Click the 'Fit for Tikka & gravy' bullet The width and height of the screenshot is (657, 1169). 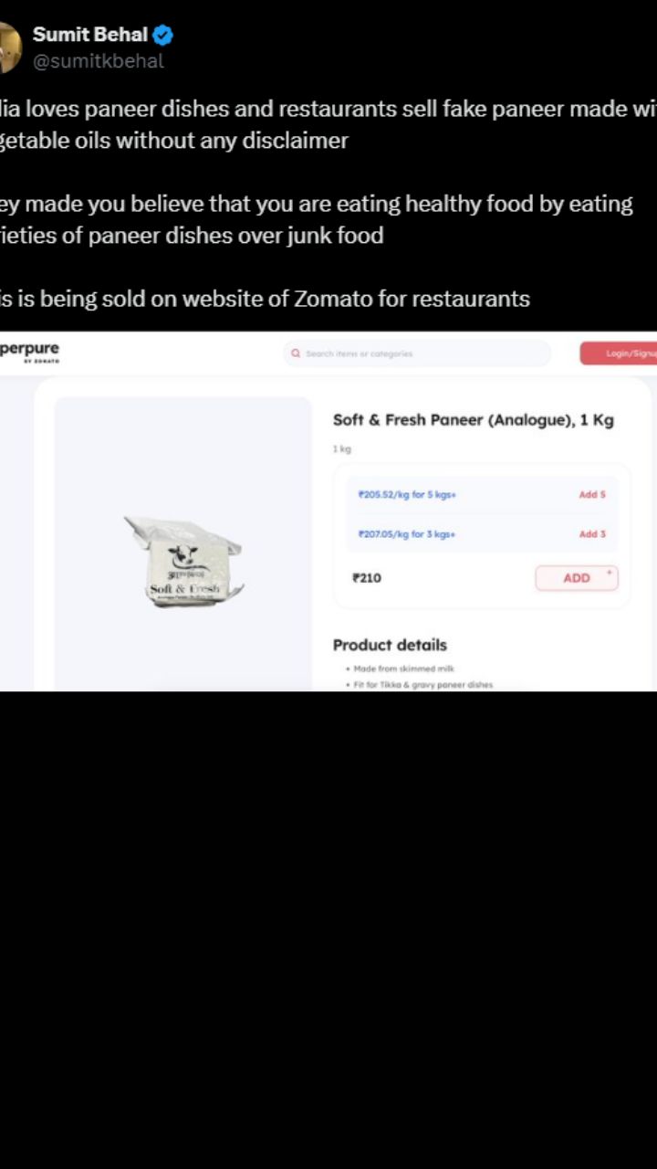tap(419, 685)
